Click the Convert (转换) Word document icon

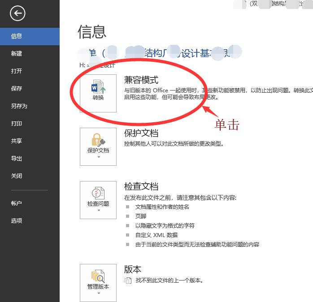coord(98,87)
